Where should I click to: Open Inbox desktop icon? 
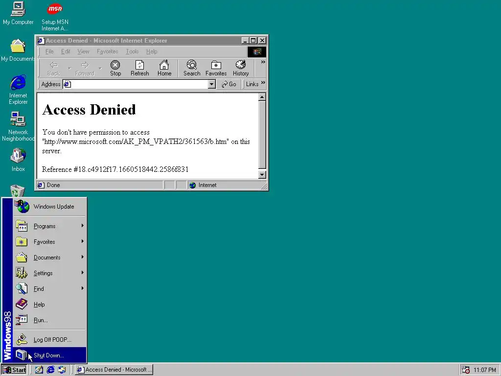pyautogui.click(x=18, y=160)
